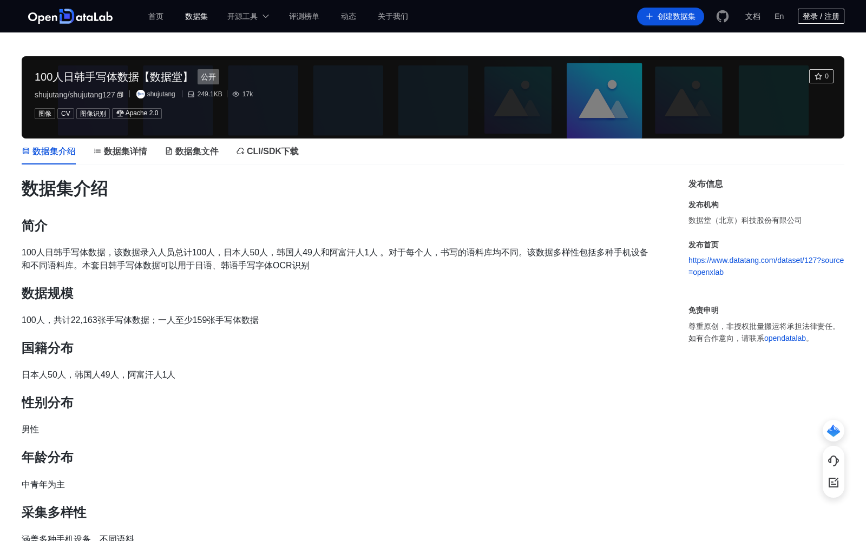Image resolution: width=866 pixels, height=541 pixels.
Task: Go to 首页 in the navigation
Action: 156,16
